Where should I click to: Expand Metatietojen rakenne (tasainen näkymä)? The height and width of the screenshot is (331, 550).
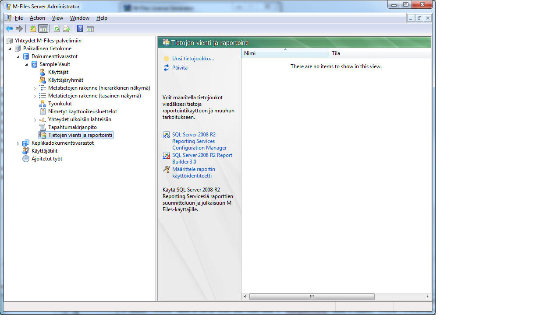coord(35,96)
